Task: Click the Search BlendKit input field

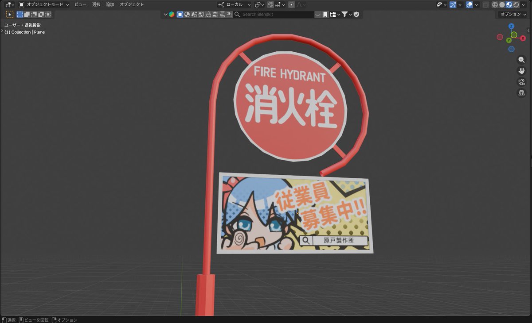Action: (274, 14)
